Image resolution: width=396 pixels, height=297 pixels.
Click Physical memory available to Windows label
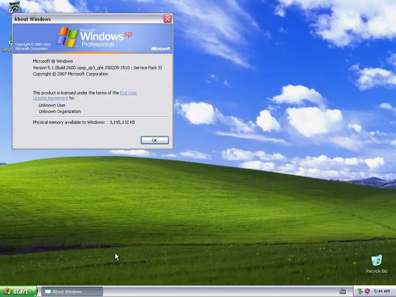(x=69, y=122)
